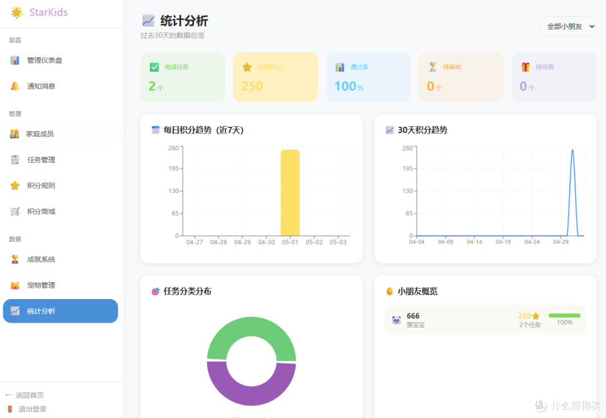The width and height of the screenshot is (606, 418).
Task: Click the bell icon for 通知消息
Action: [15, 86]
